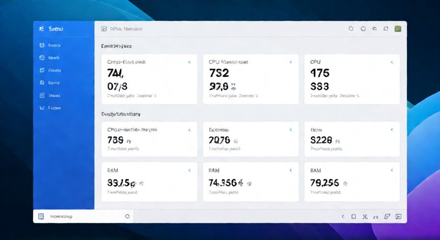
Task: Click the first circle icon in the top-right header
Action: 351,28
